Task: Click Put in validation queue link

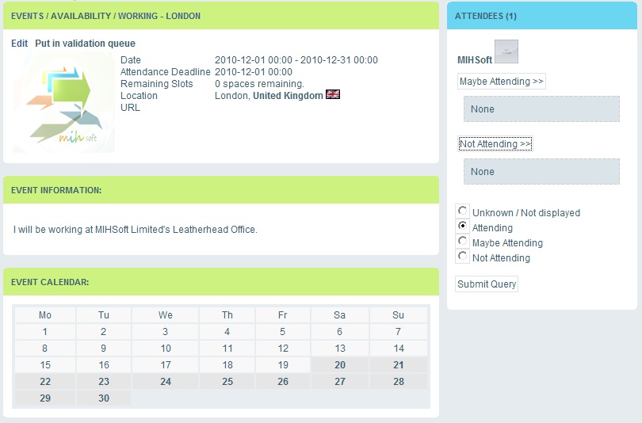Action: click(85, 44)
